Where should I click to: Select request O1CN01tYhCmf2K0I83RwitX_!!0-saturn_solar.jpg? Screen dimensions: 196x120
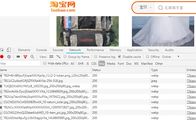point(46,102)
